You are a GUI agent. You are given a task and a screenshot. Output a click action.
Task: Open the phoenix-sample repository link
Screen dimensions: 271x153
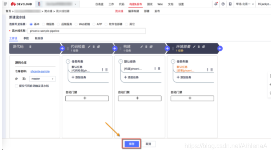(x=40, y=71)
